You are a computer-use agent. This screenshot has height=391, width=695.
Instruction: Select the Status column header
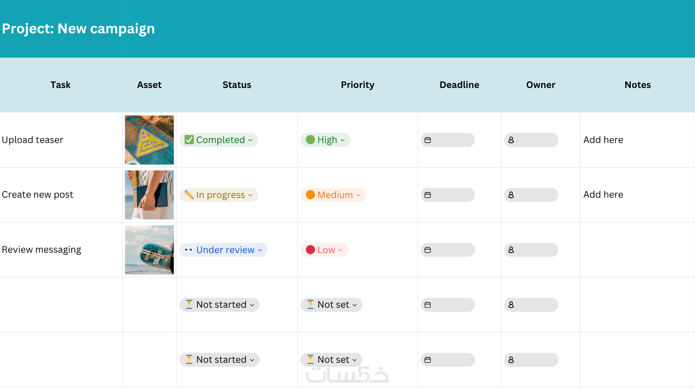[x=237, y=85]
